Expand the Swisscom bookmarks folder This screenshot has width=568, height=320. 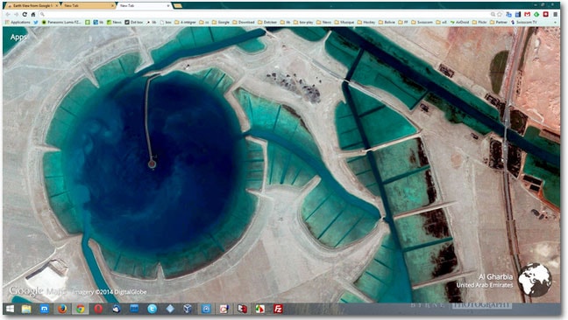click(422, 23)
